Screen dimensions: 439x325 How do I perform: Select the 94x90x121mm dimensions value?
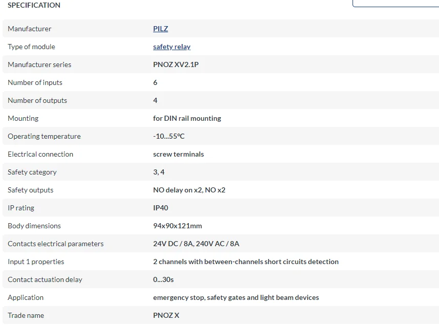(x=178, y=226)
